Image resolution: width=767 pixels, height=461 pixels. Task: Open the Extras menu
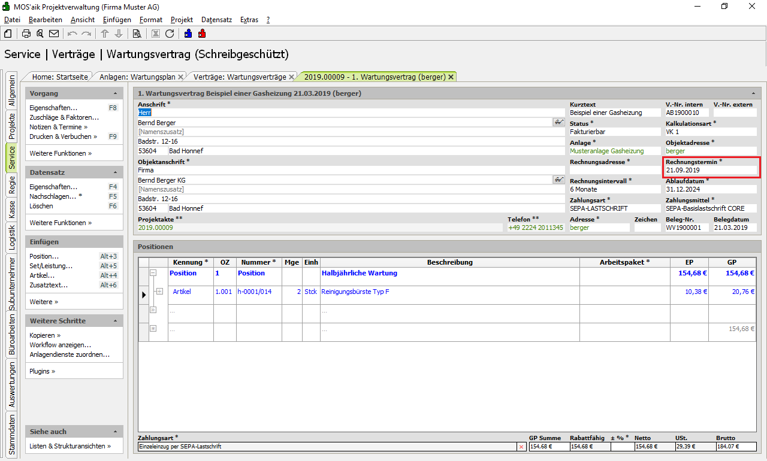249,20
